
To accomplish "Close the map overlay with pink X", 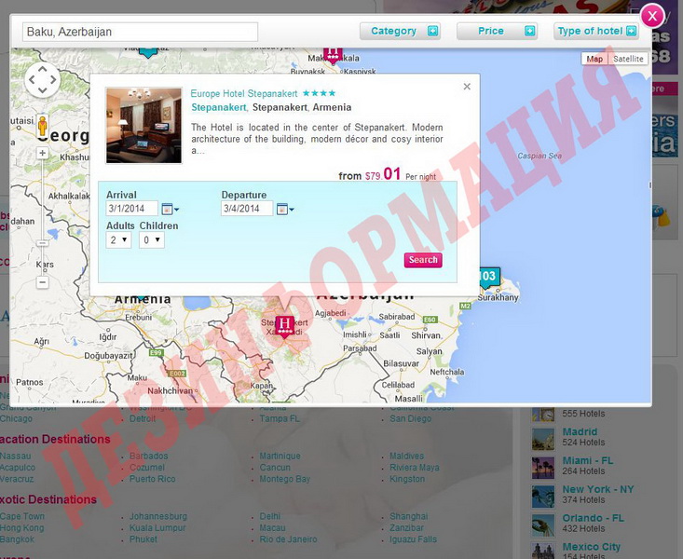I will [x=652, y=17].
